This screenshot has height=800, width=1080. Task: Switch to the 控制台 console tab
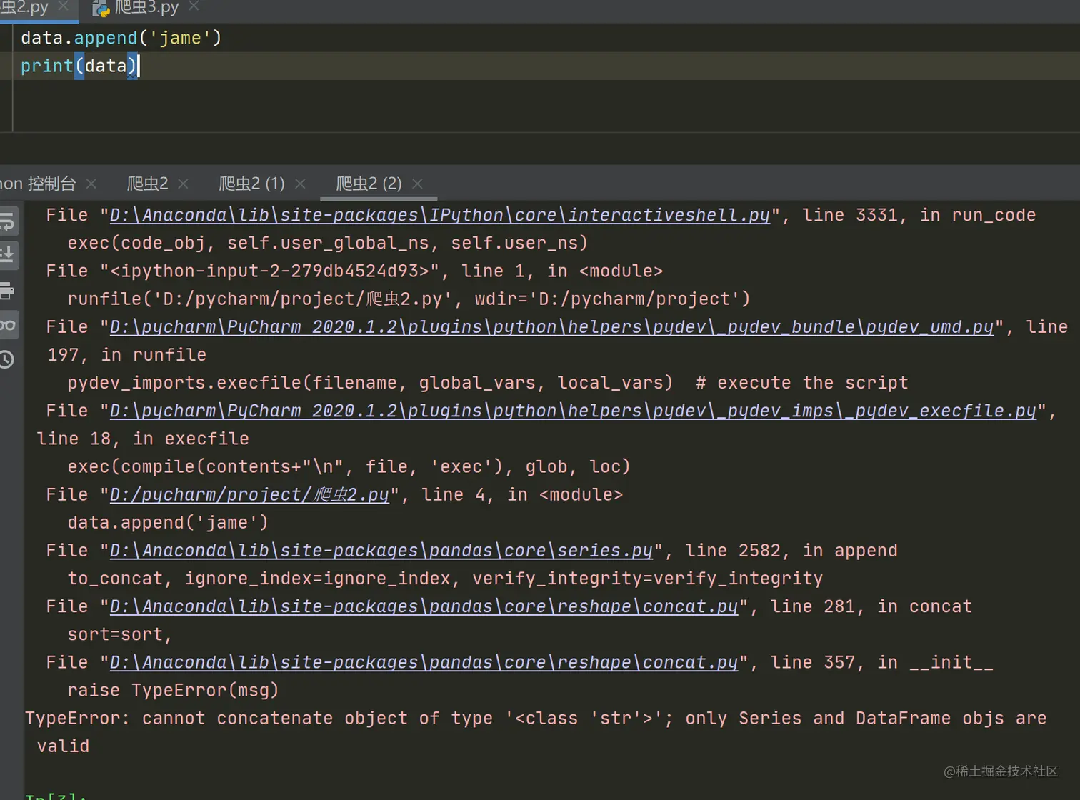coord(38,184)
